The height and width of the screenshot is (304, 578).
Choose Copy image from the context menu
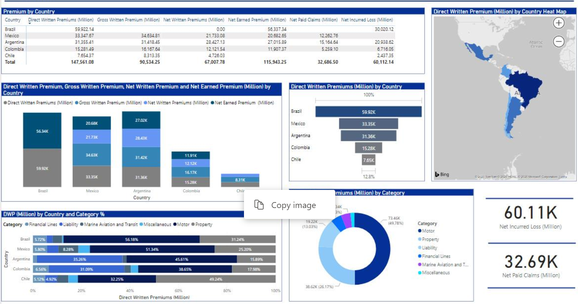point(293,205)
